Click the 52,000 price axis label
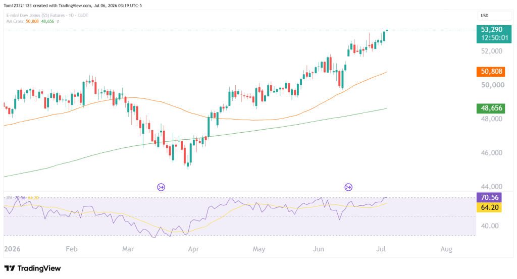This screenshot has height=279, width=517. (492, 51)
